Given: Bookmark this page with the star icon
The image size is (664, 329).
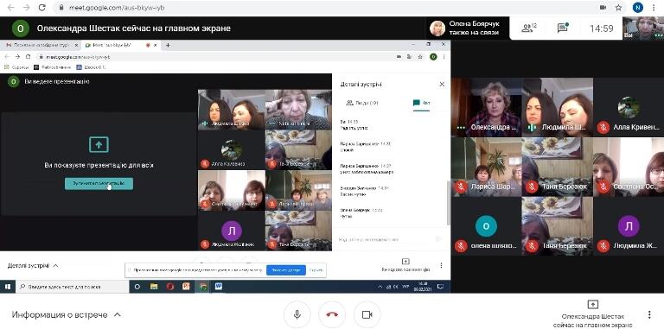Looking at the screenshot, I should click(x=618, y=8).
